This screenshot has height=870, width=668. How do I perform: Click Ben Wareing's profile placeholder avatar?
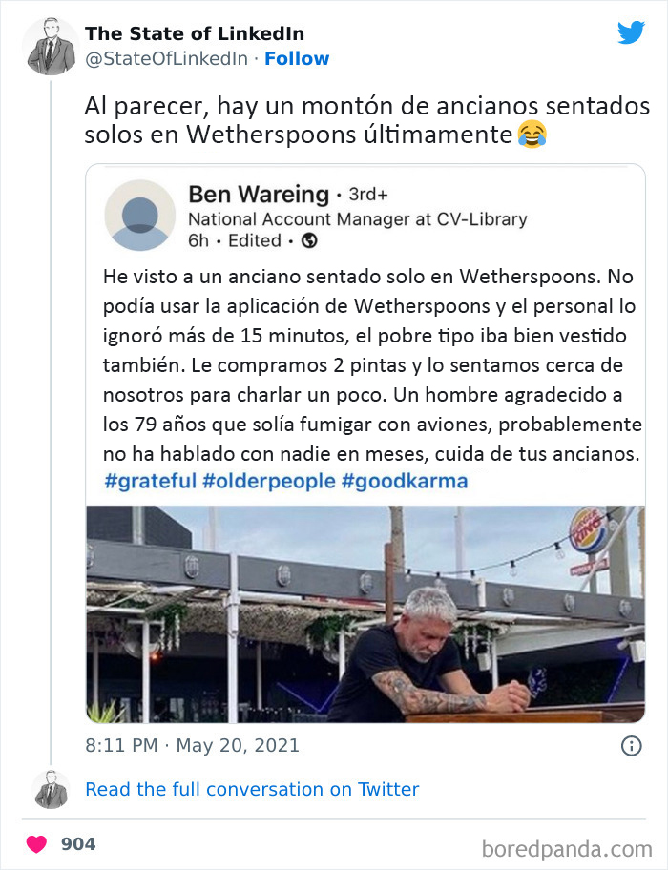tap(140, 216)
